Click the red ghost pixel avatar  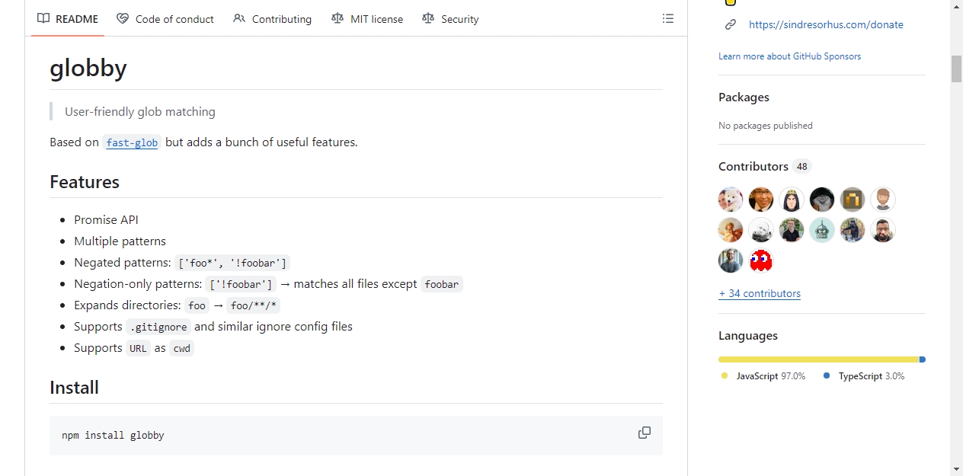(761, 260)
